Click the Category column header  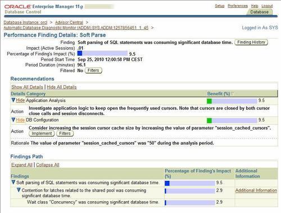pyautogui.click(x=36, y=94)
